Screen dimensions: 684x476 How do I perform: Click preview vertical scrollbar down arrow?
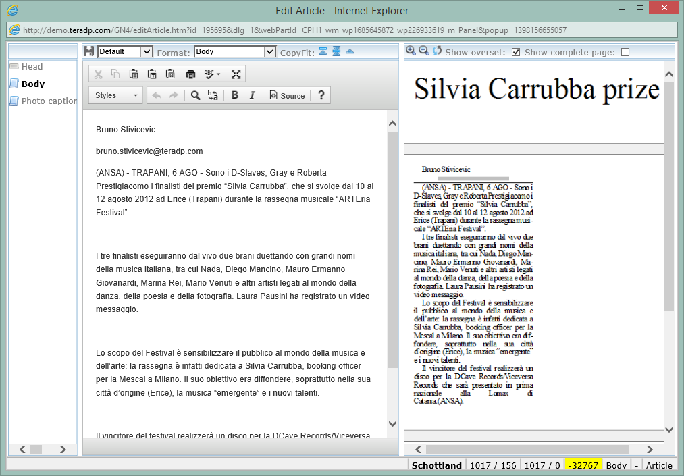669,430
